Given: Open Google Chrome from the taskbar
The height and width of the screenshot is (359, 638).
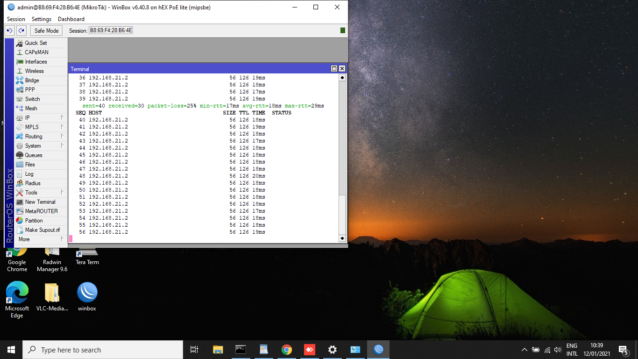Looking at the screenshot, I should pos(286,350).
